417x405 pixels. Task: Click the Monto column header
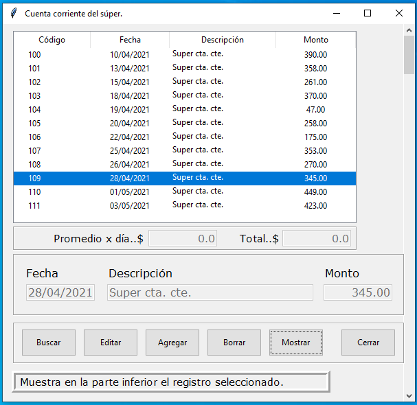click(316, 40)
